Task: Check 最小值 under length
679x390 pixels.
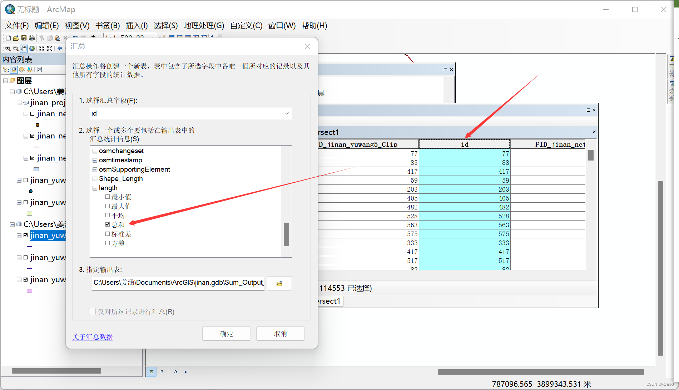Action: tap(108, 197)
